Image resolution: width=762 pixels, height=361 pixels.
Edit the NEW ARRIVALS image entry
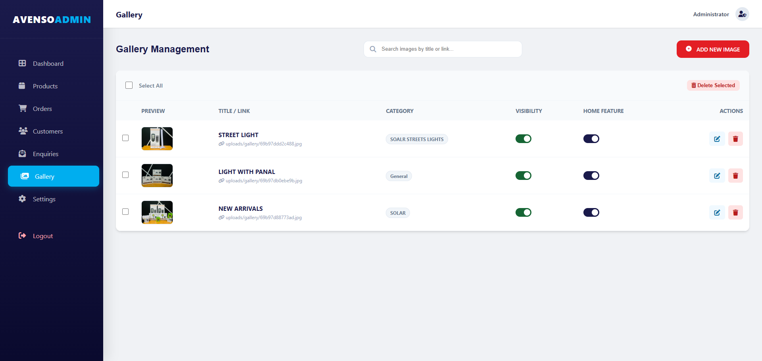click(717, 212)
